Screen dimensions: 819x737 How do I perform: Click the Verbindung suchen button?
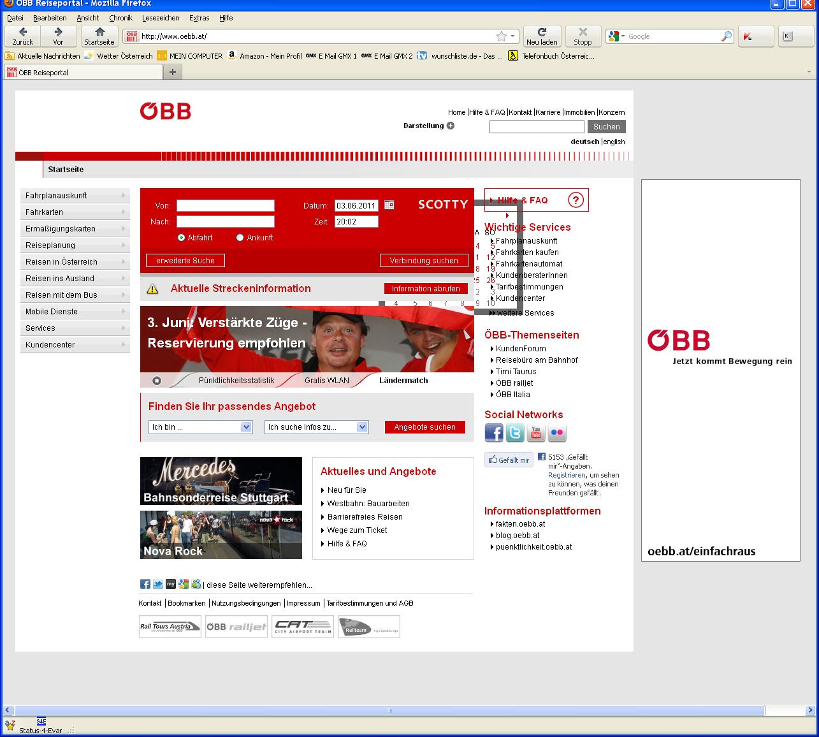(424, 261)
